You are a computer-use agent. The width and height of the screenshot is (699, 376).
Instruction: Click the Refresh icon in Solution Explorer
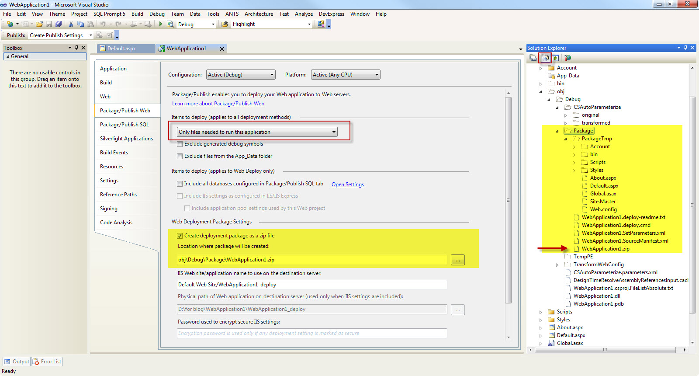pyautogui.click(x=555, y=58)
